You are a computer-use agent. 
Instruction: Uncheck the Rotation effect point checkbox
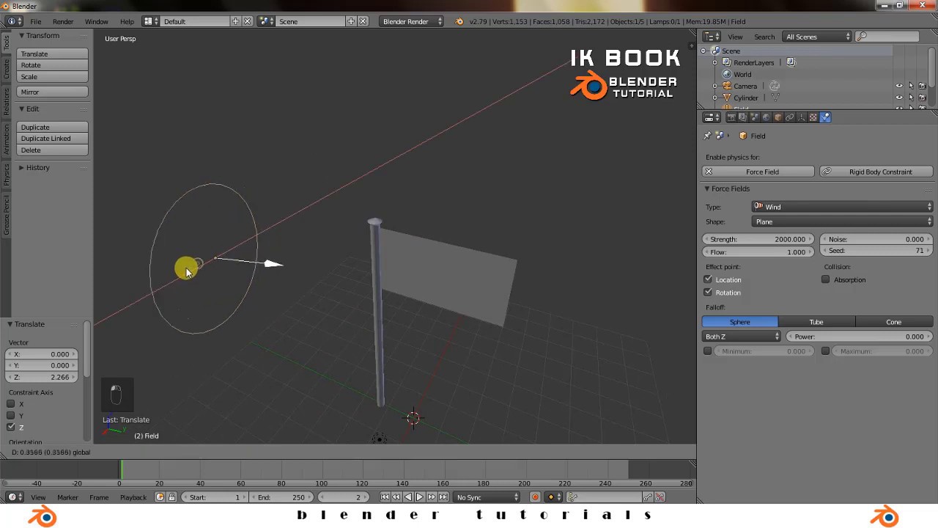pos(708,293)
